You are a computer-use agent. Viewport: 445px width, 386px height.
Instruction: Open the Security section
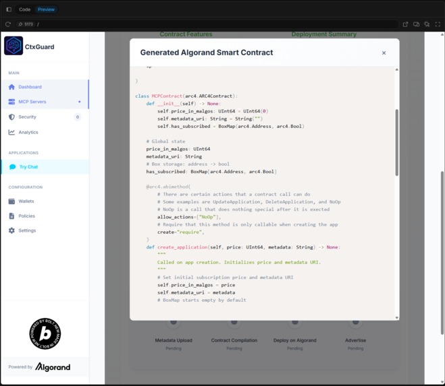[45, 117]
